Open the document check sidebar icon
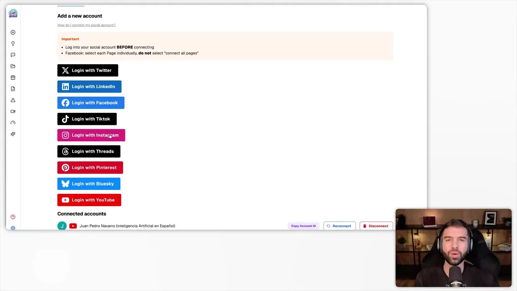The image size is (517, 291). 13,89
